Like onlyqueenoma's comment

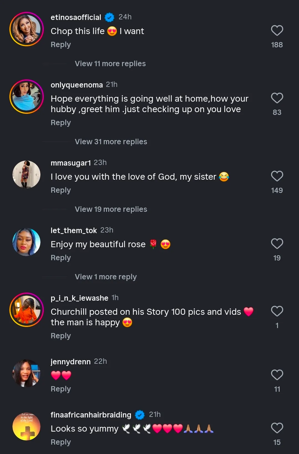pos(277,98)
